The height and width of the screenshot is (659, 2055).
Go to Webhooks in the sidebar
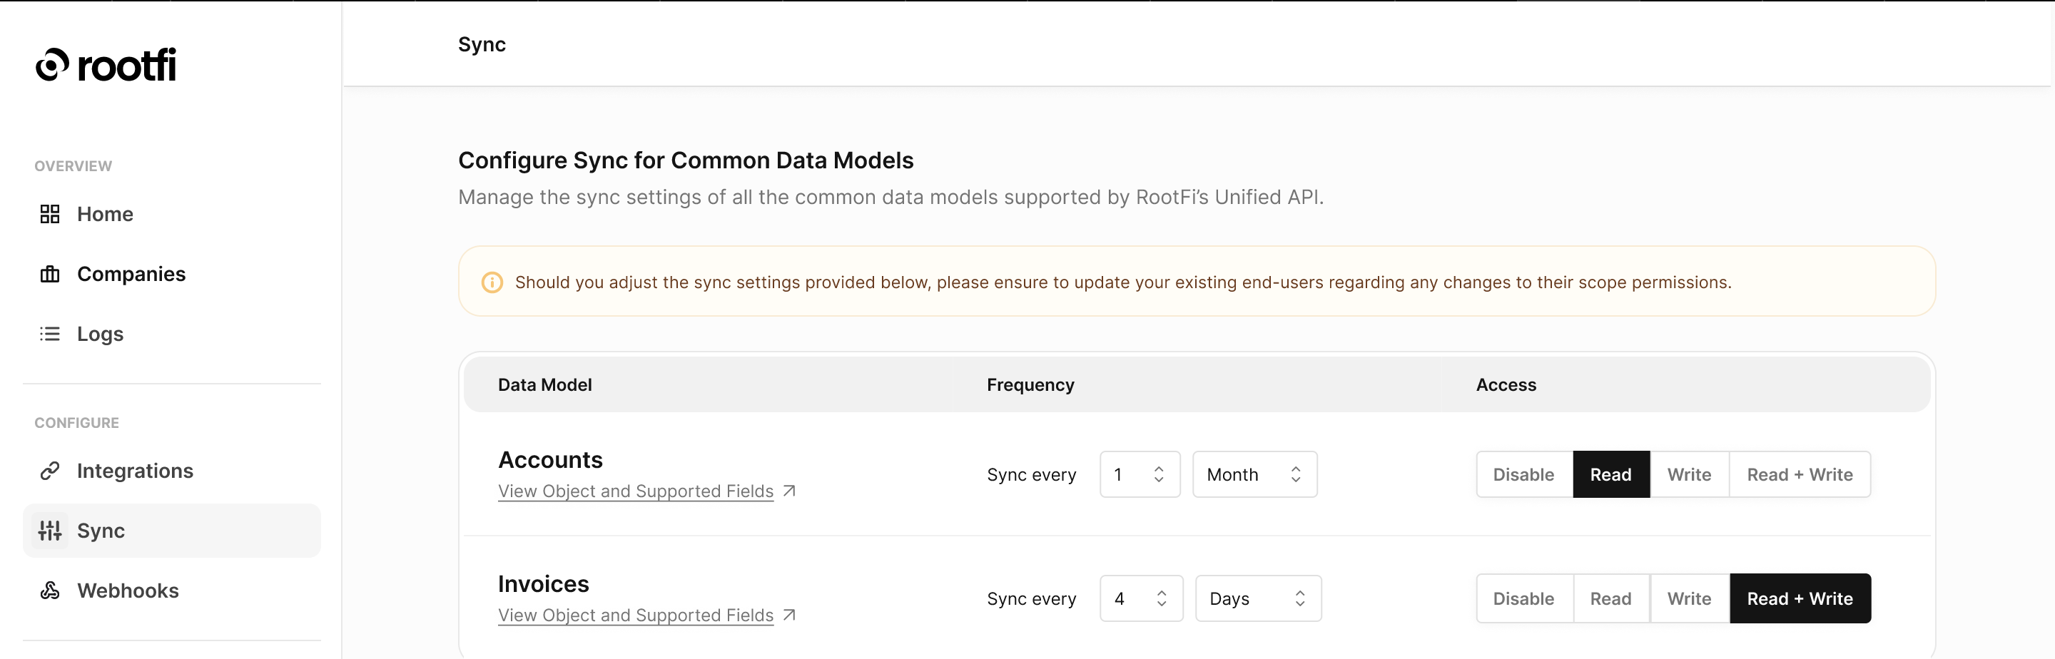click(128, 591)
